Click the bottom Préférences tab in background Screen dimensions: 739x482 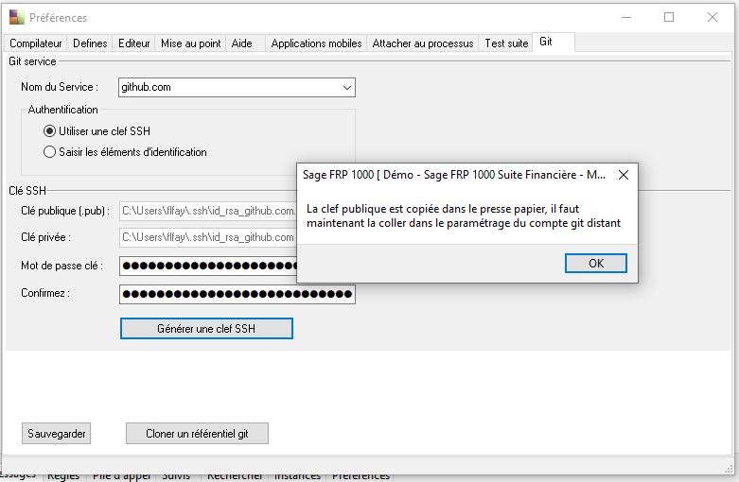tap(361, 476)
